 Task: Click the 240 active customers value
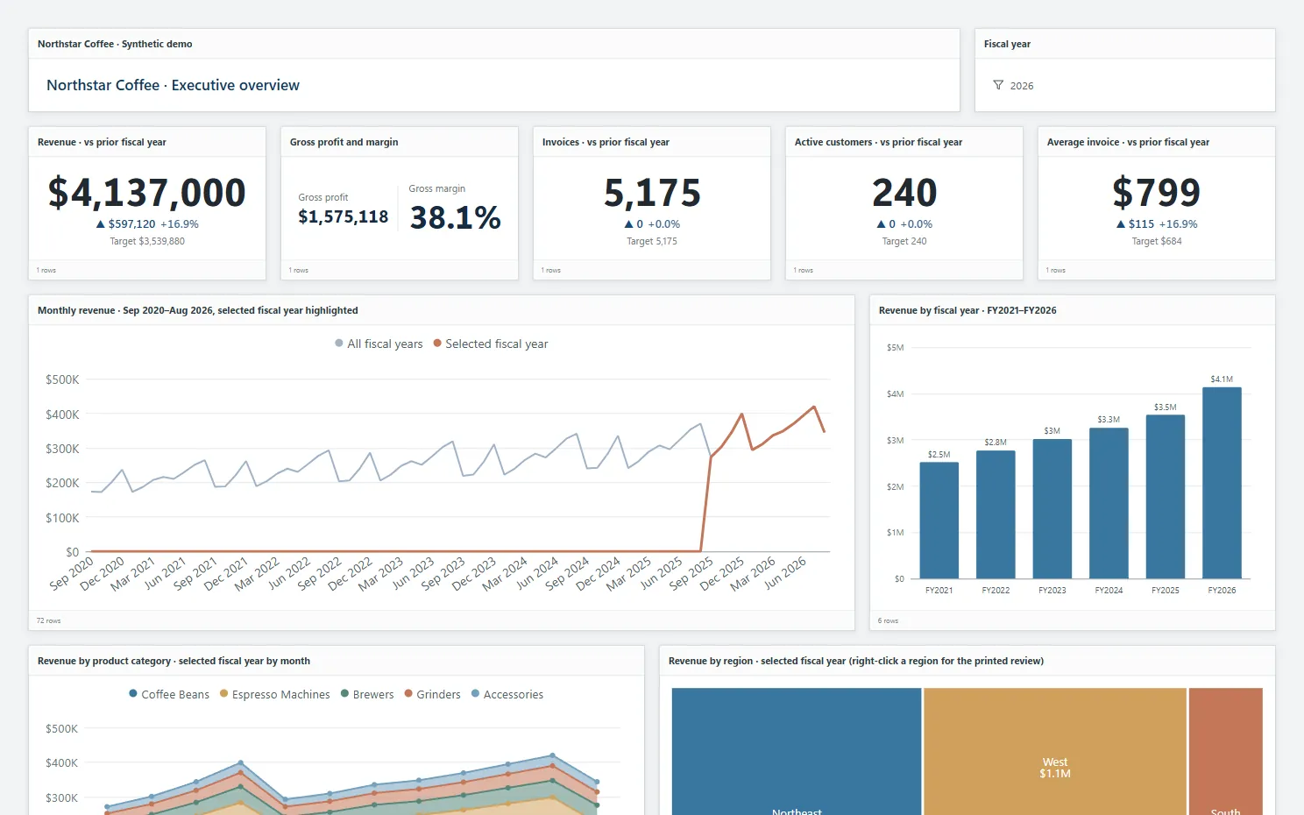tap(904, 193)
